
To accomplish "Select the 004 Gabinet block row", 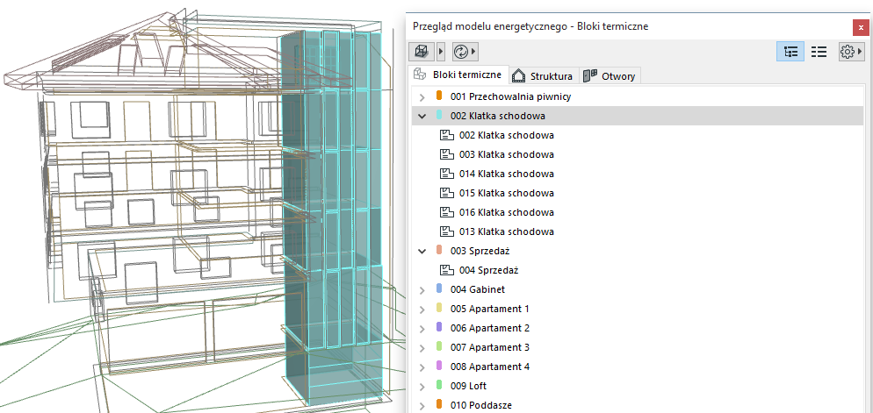I will [638, 289].
